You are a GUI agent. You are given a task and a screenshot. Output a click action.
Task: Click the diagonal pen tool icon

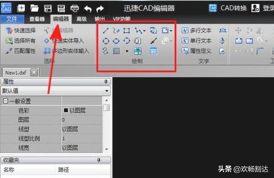coord(153,41)
